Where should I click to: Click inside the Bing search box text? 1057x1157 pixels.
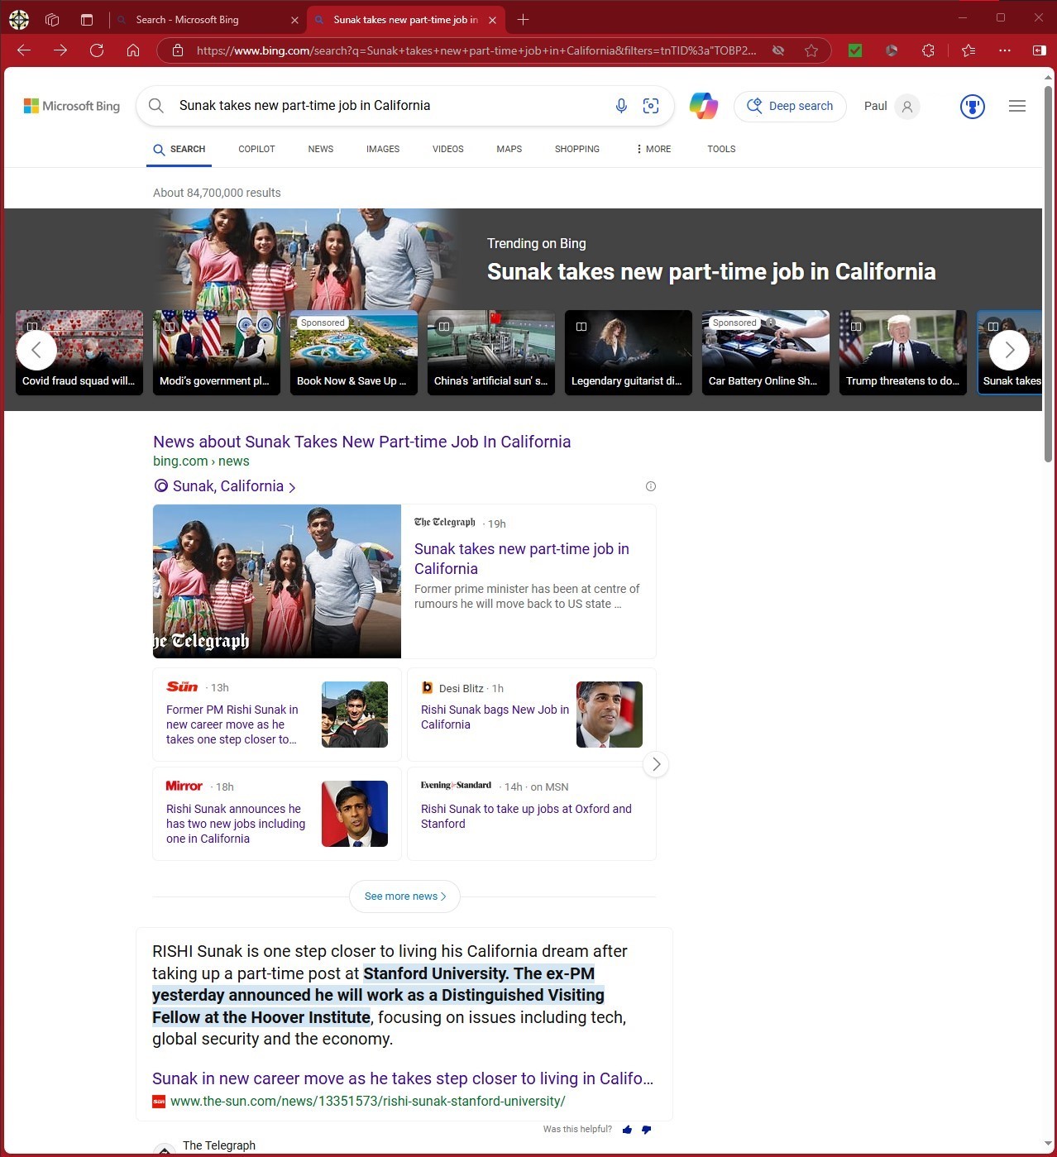(304, 106)
